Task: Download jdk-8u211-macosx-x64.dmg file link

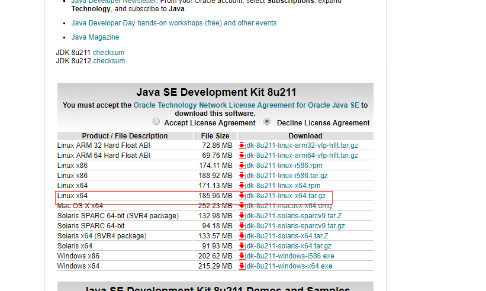Action: pos(288,206)
